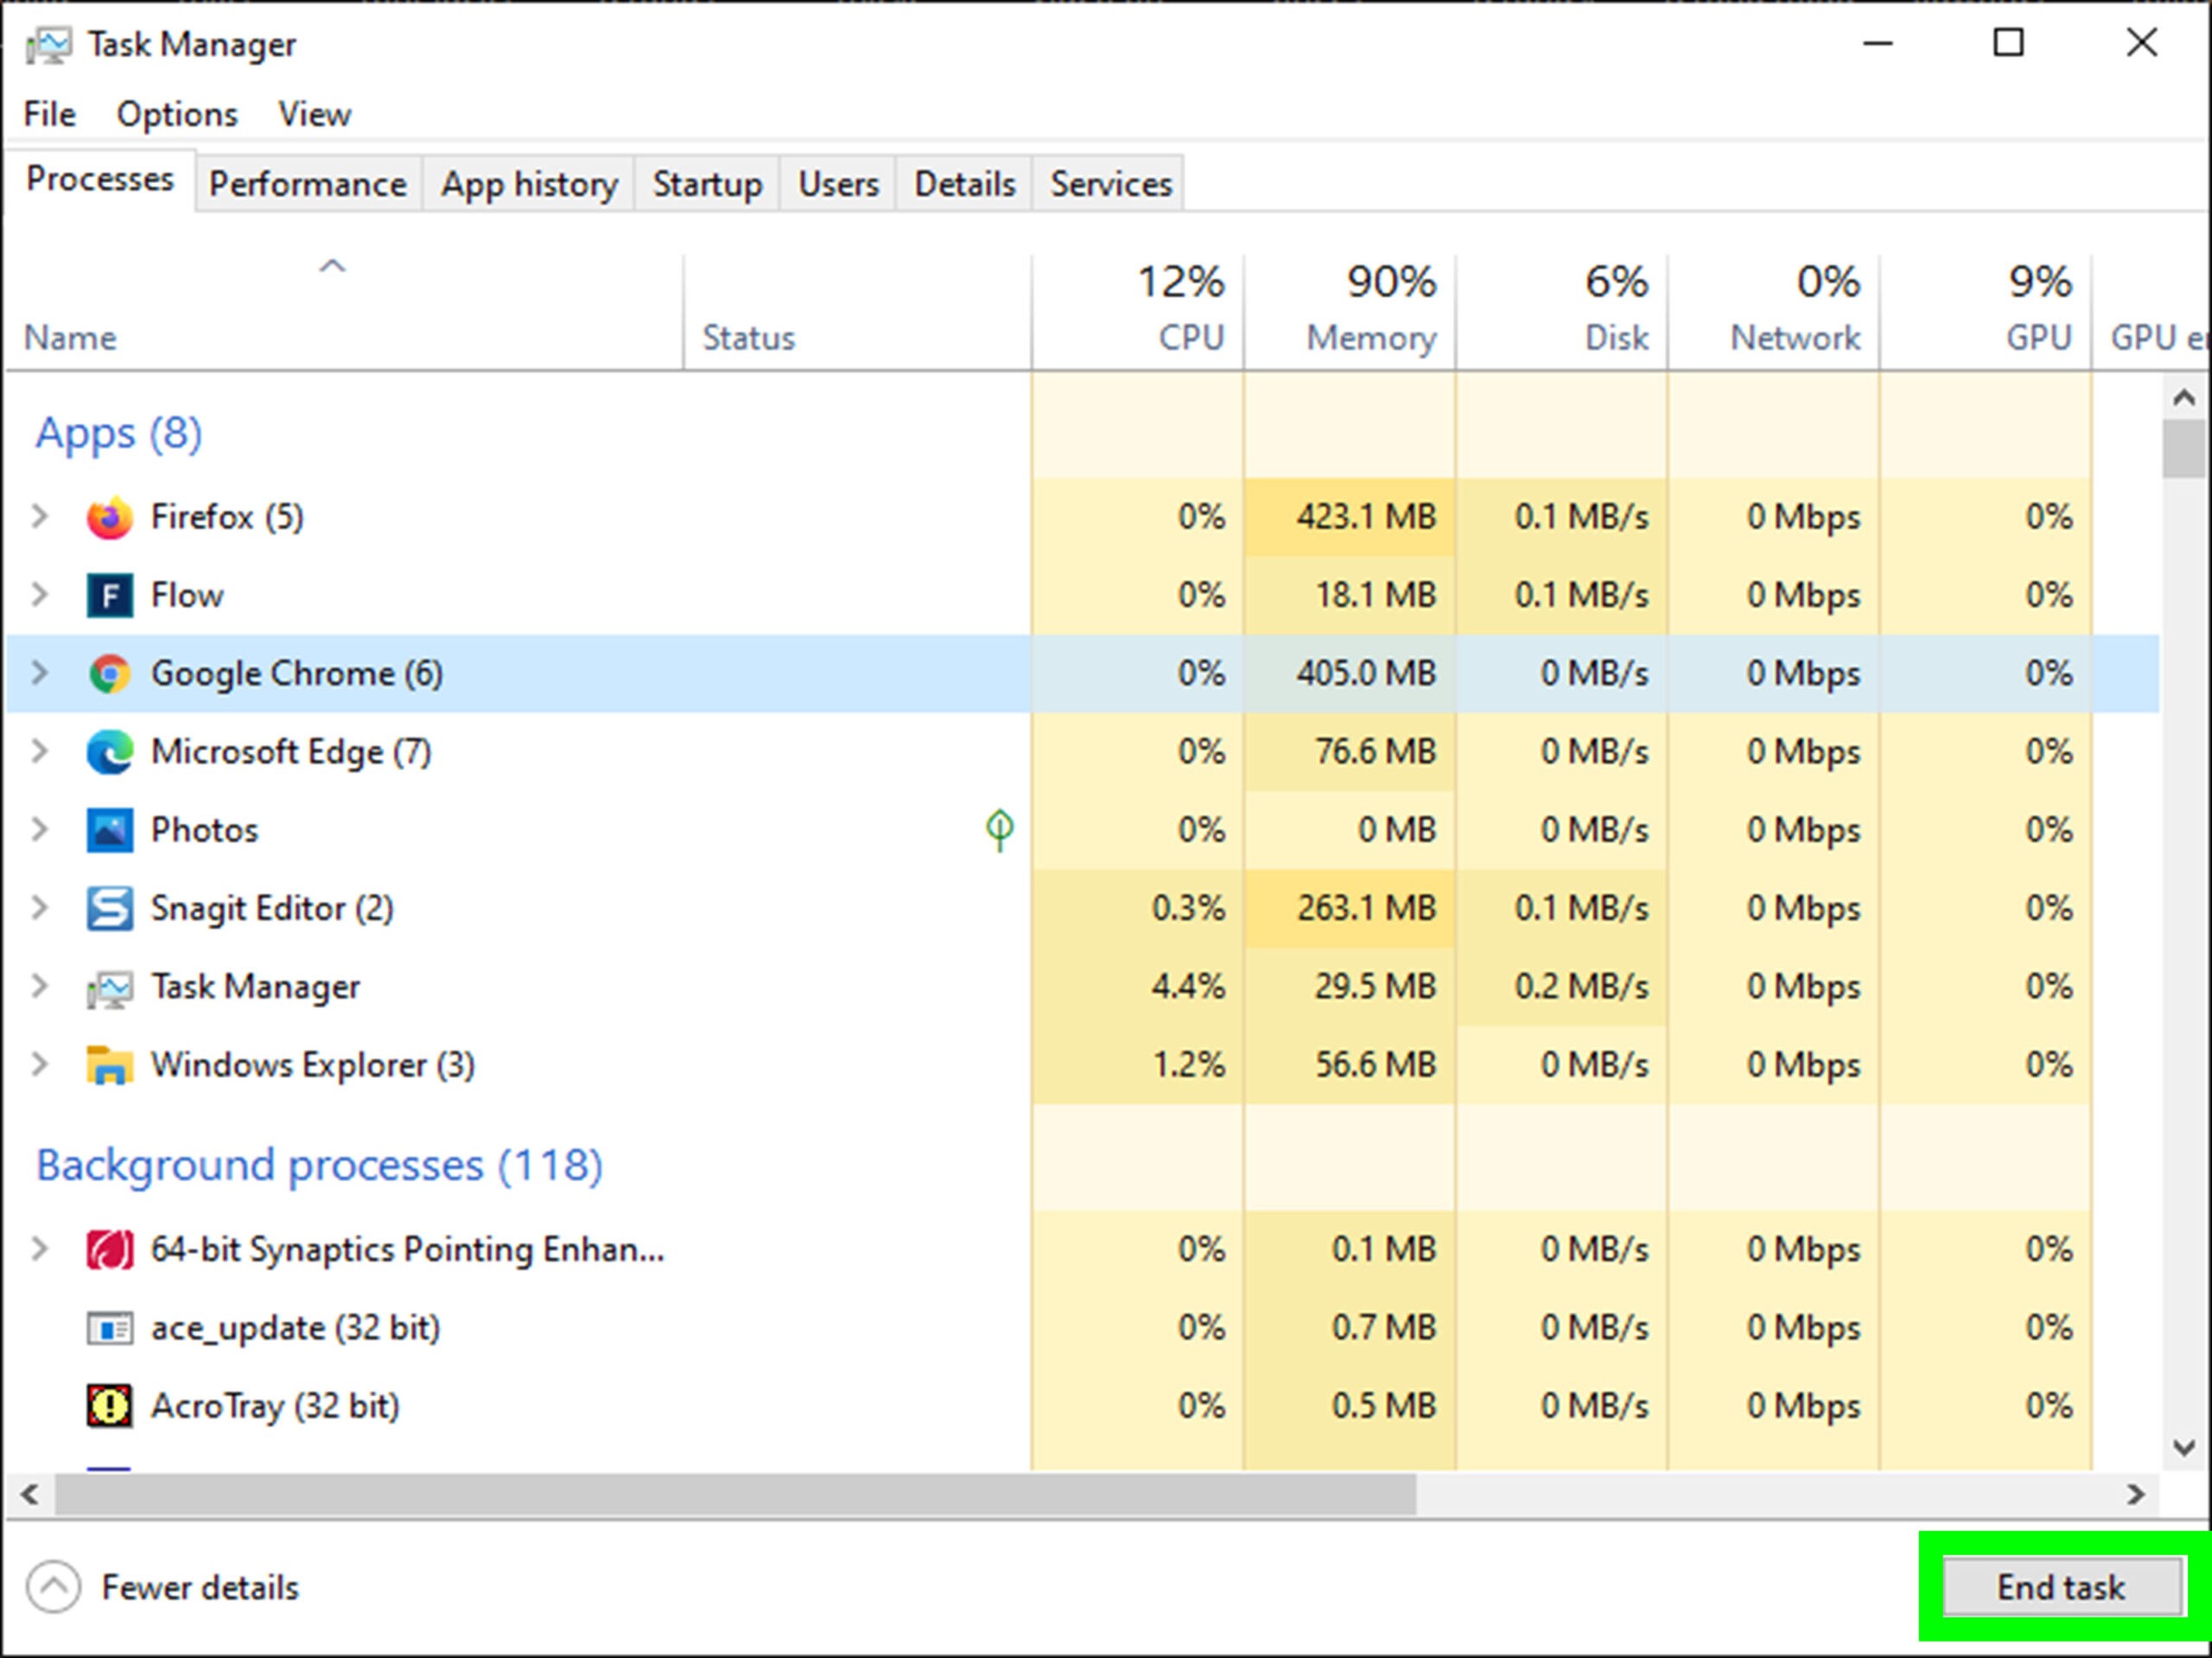The height and width of the screenshot is (1658, 2212).
Task: Switch to the App history tab
Action: [529, 184]
